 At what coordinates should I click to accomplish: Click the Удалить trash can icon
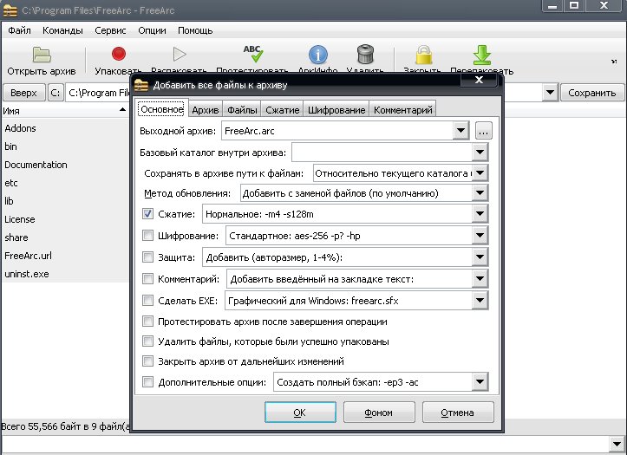pyautogui.click(x=365, y=55)
